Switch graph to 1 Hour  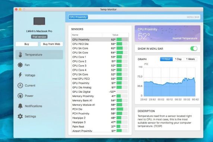pos(166,59)
